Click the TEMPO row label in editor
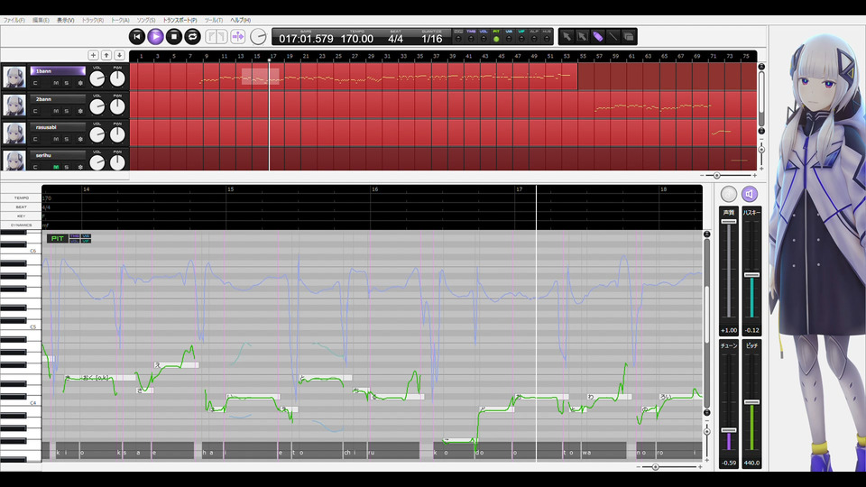 (x=22, y=198)
